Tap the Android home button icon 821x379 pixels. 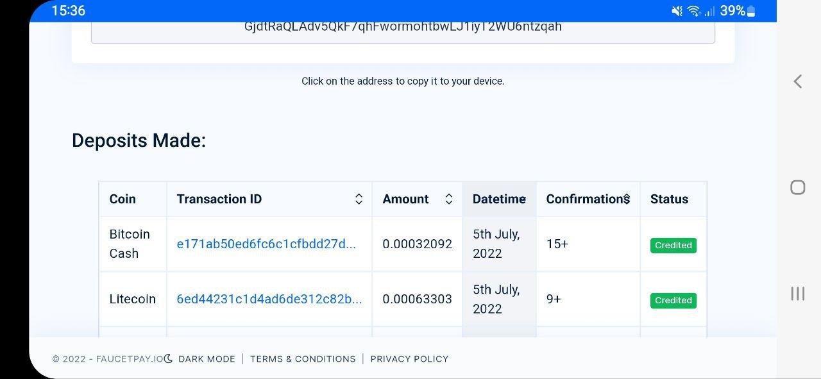pyautogui.click(x=798, y=187)
